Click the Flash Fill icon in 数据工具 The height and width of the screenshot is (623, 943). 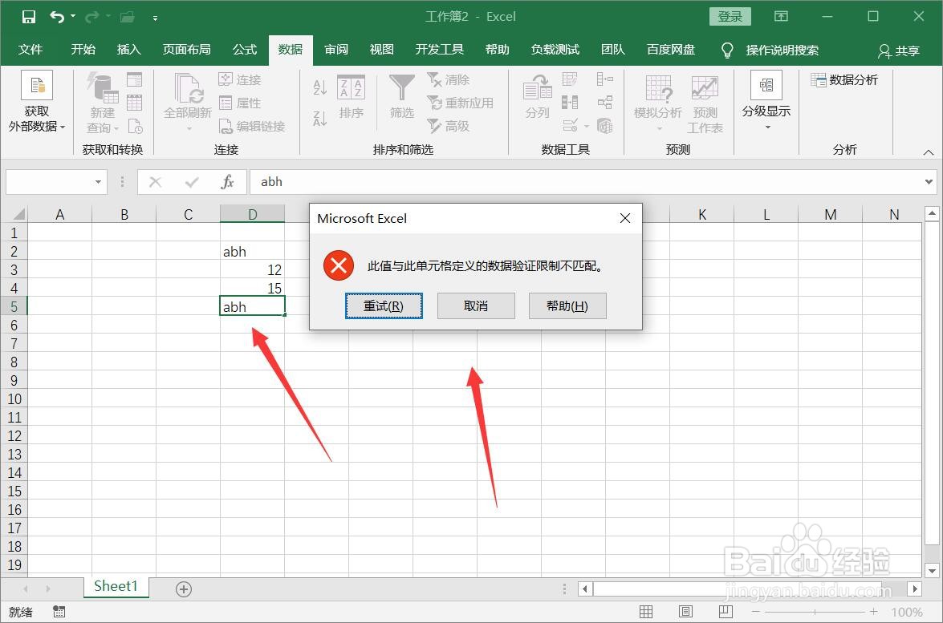coord(570,79)
